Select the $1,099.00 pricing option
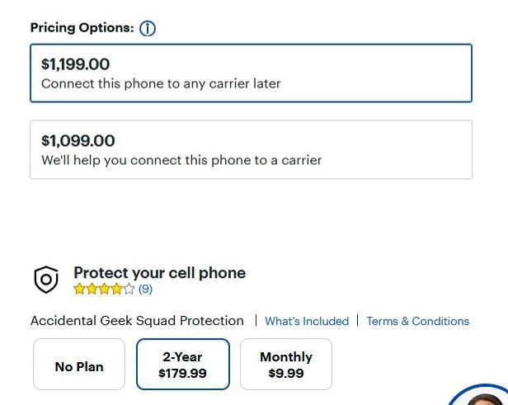508x405 pixels. coord(251,149)
